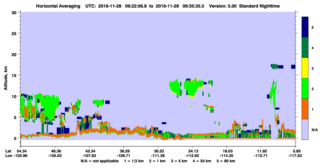Click legend text 'N/A = not applicable'
Viewport: 328px width, 168px height.
pyautogui.click(x=100, y=161)
